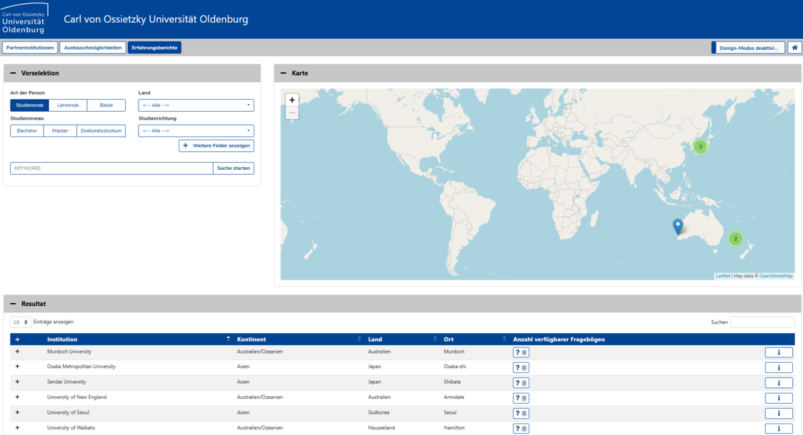This screenshot has width=803, height=435.
Task: Switch to the Partnerinstitutionen tab
Action: [30, 48]
